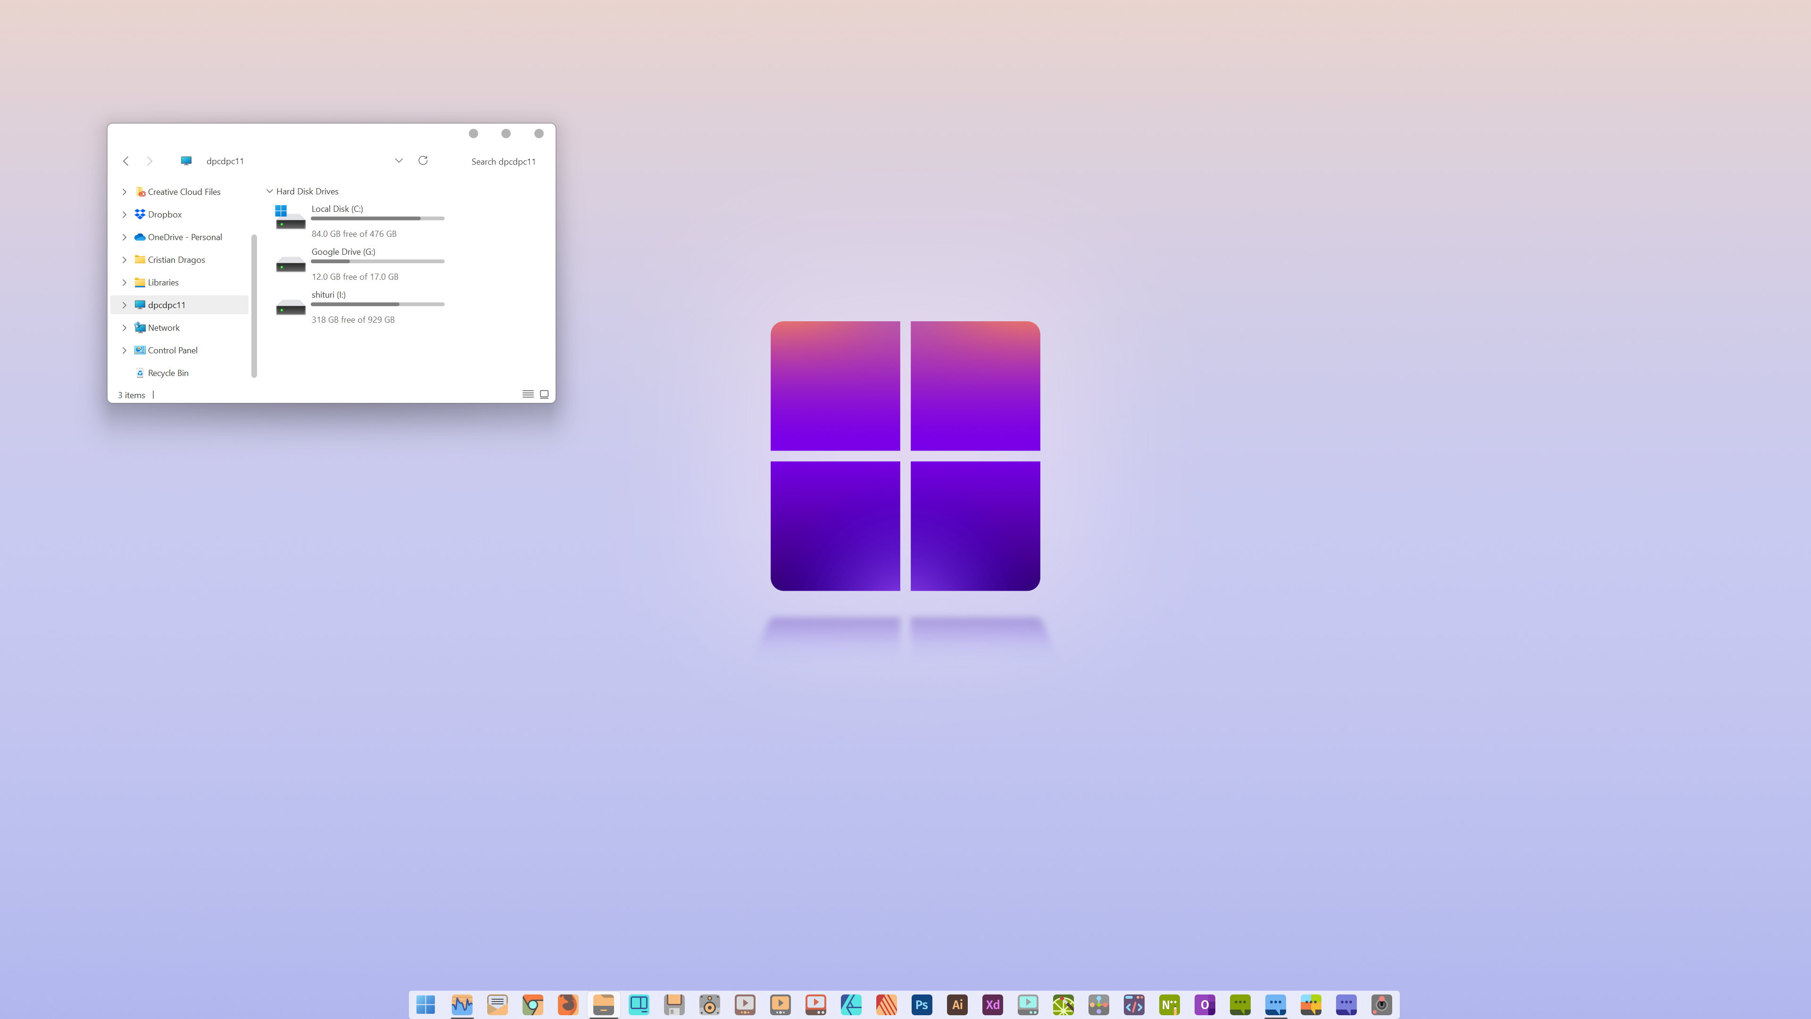
Task: Open the mail envelope app in the taskbar
Action: click(497, 1004)
